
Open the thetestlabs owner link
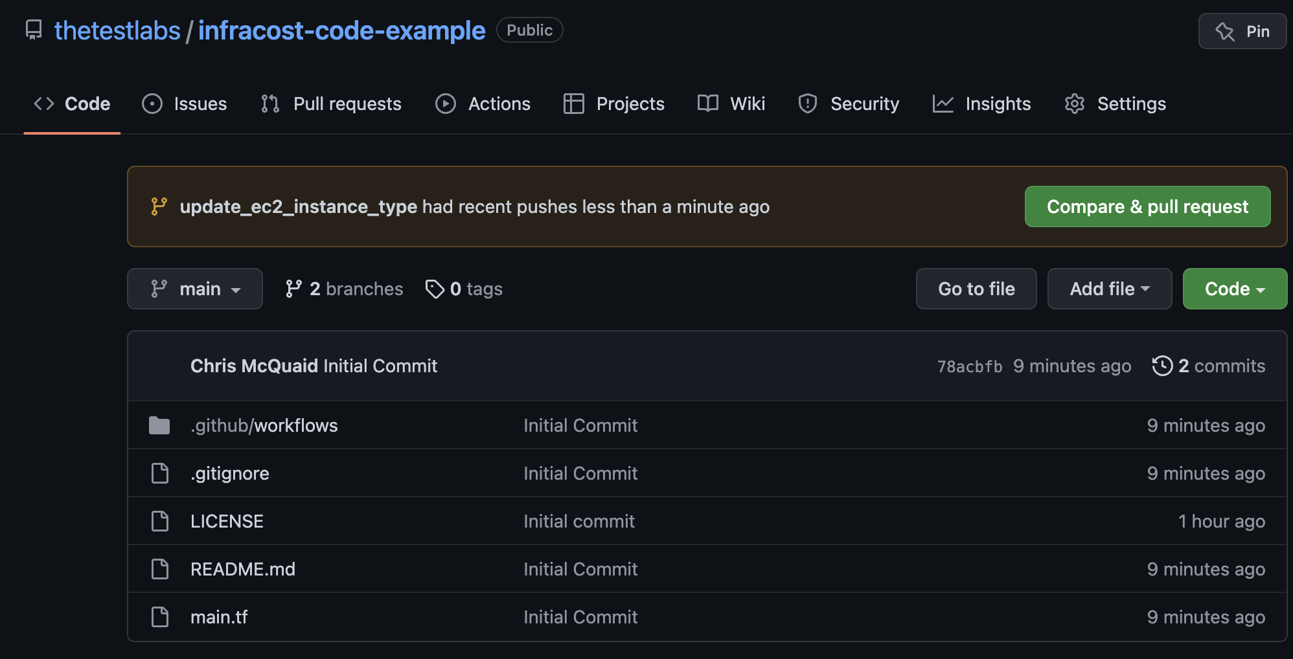pos(117,30)
